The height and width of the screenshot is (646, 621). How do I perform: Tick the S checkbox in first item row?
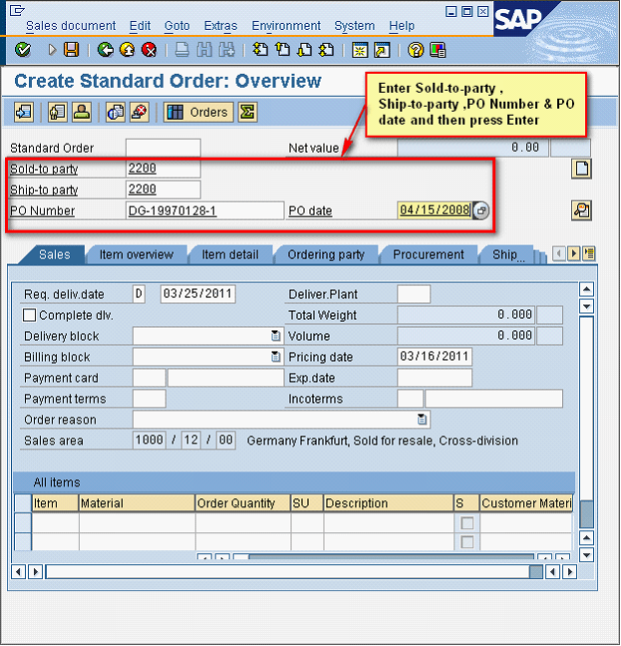point(466,523)
